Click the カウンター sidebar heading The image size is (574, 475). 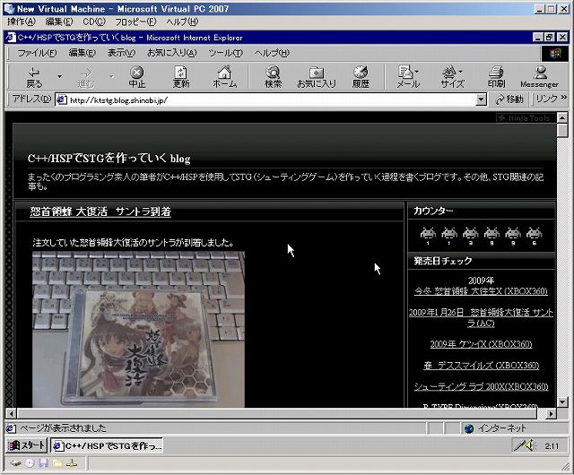433,211
